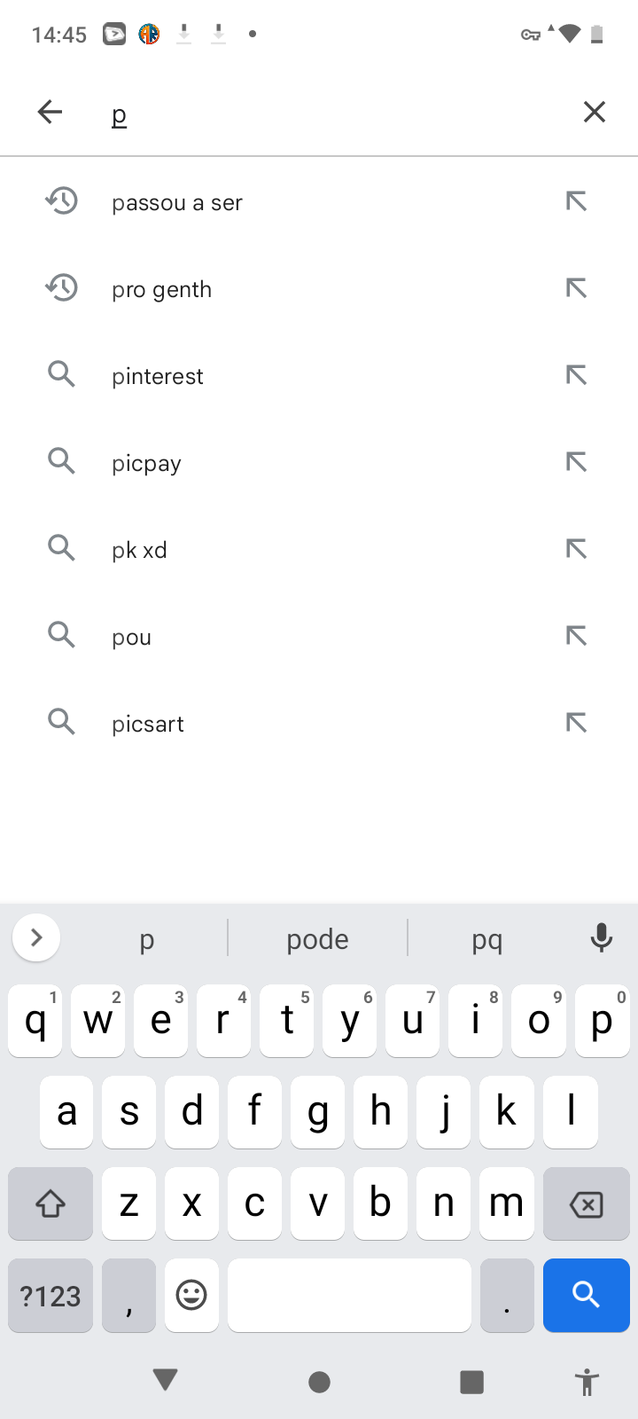Tap the search input field
The height and width of the screenshot is (1419, 638).
pyautogui.click(x=337, y=114)
